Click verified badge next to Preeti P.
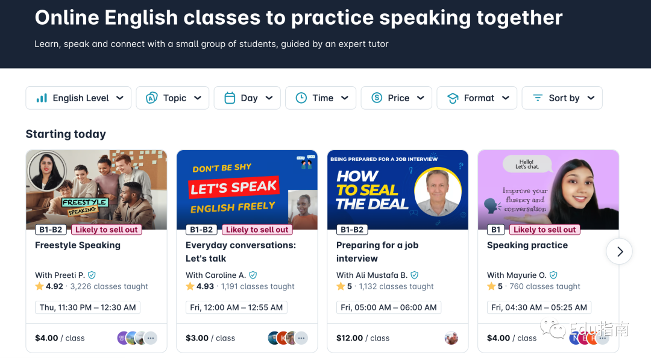This screenshot has width=651, height=358. click(x=92, y=275)
